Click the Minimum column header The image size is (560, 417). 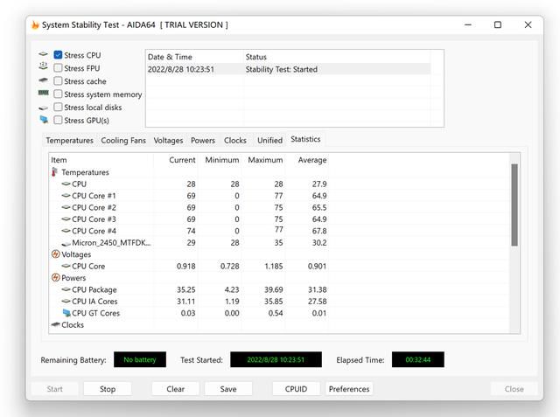click(x=220, y=160)
